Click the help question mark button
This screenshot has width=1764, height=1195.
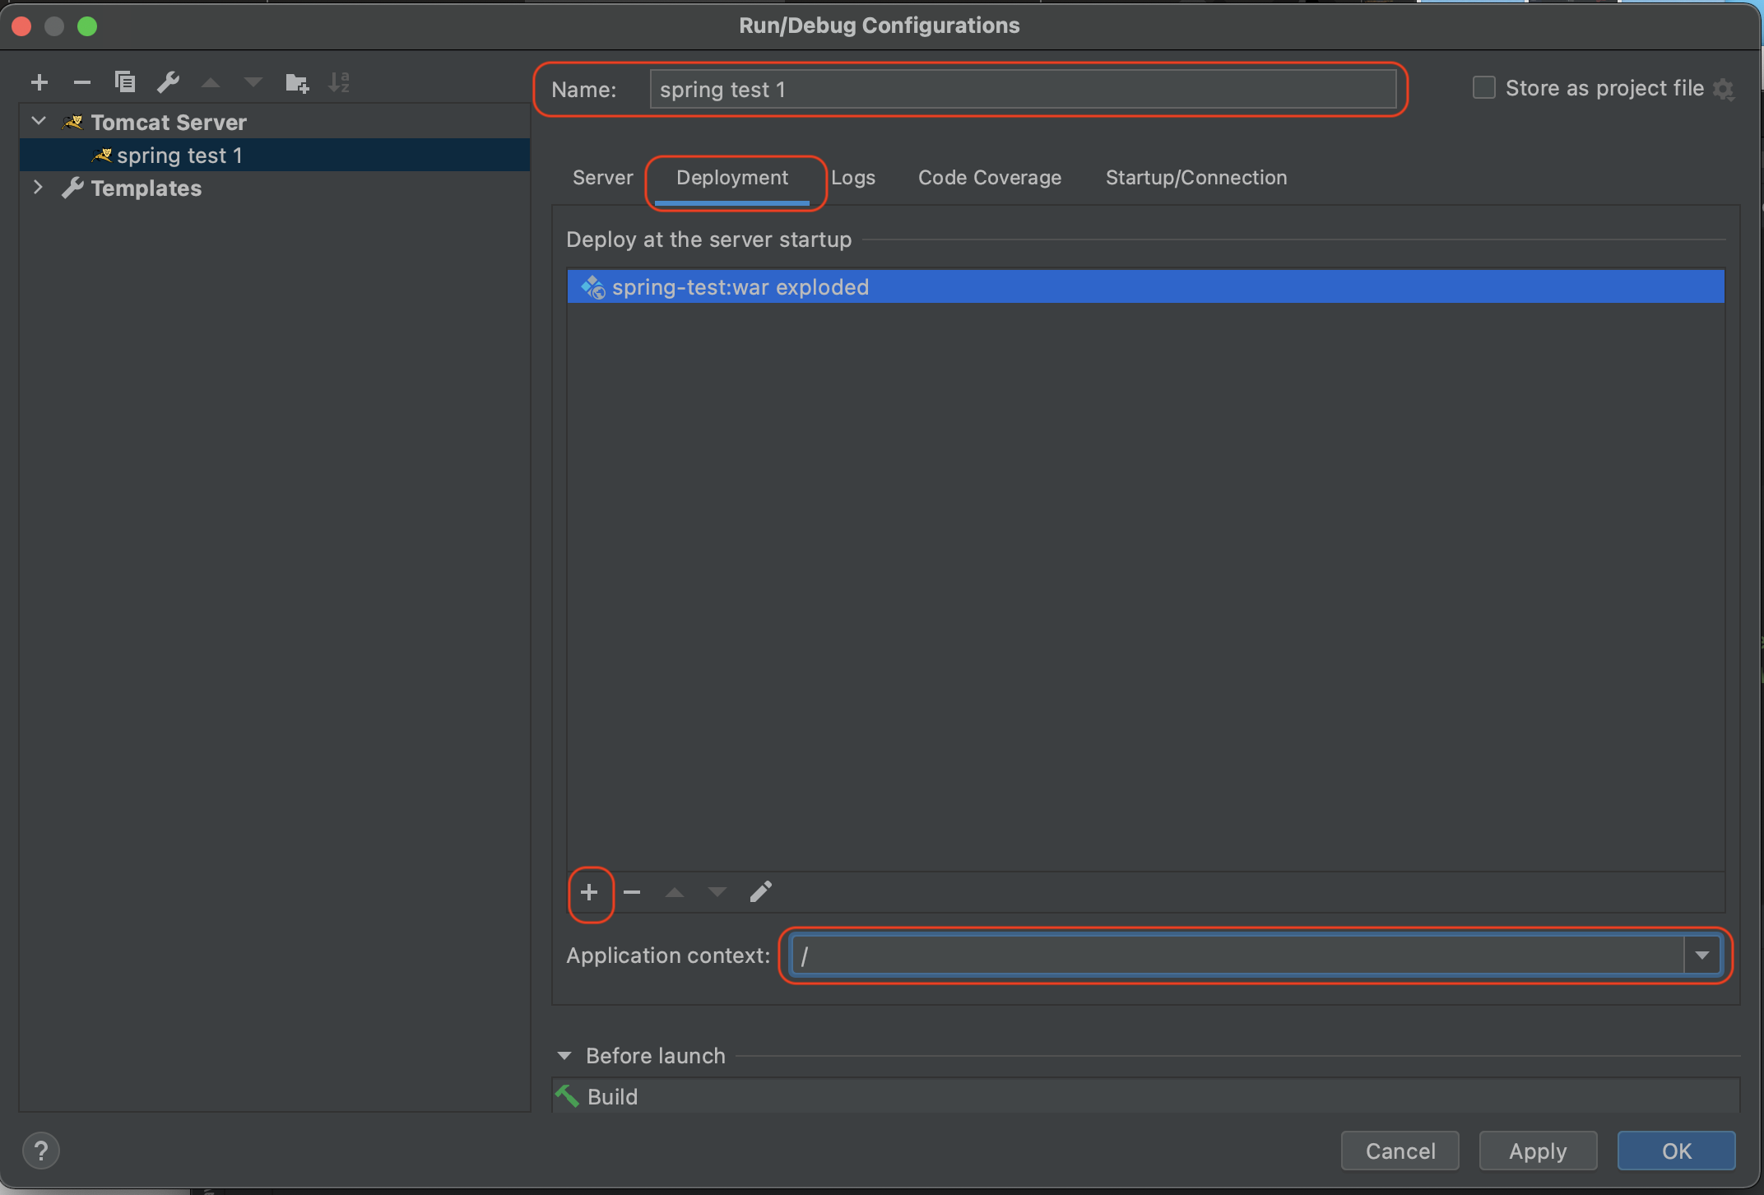pyautogui.click(x=41, y=1150)
